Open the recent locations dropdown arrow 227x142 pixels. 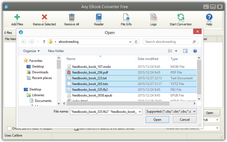38,42
